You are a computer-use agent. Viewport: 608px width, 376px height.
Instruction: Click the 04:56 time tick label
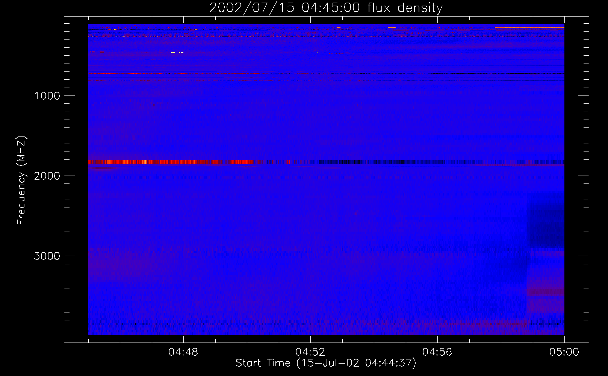coord(437,352)
